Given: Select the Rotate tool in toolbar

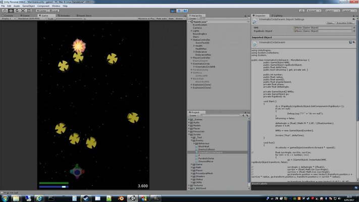Looking at the screenshot, I should click(17, 10).
